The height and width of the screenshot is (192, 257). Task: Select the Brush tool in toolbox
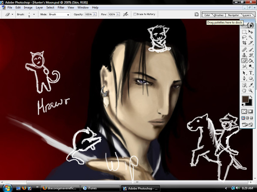click(x=251, y=49)
